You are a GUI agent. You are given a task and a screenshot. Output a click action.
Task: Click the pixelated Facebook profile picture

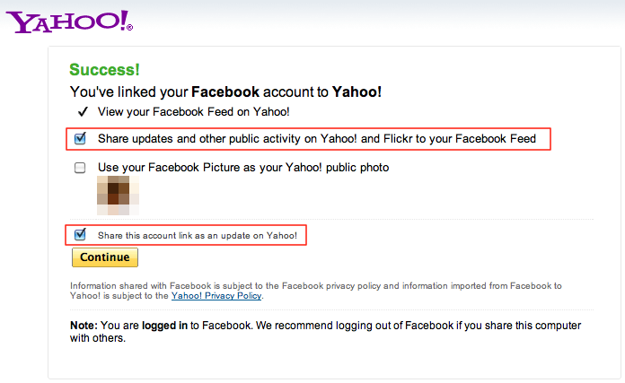tap(118, 196)
